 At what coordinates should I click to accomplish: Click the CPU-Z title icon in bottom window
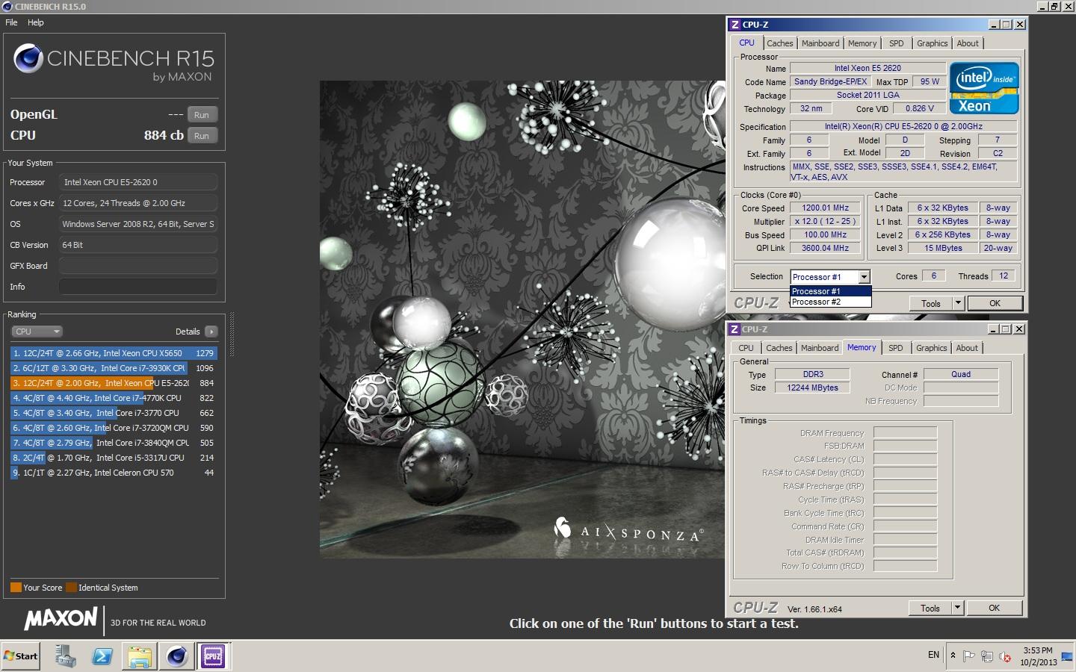[x=735, y=329]
